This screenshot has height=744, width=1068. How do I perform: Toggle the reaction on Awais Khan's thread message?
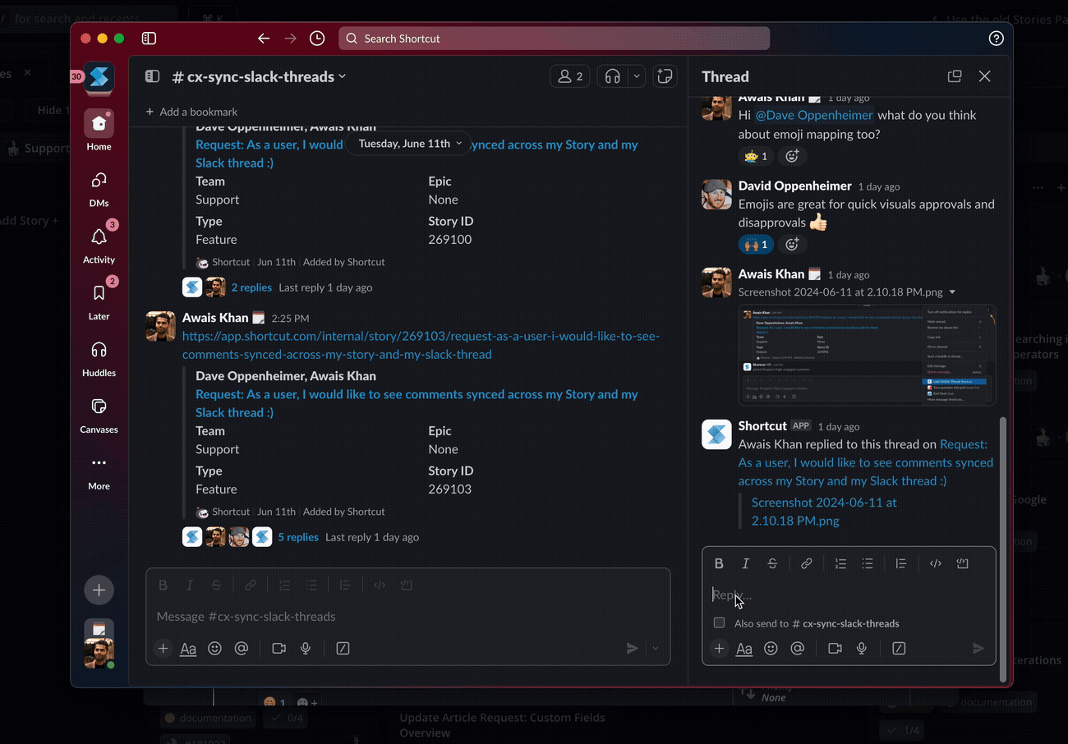[x=756, y=155]
